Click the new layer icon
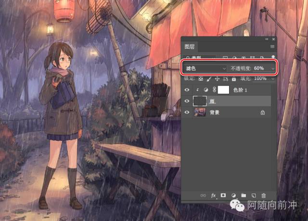 [253, 196]
